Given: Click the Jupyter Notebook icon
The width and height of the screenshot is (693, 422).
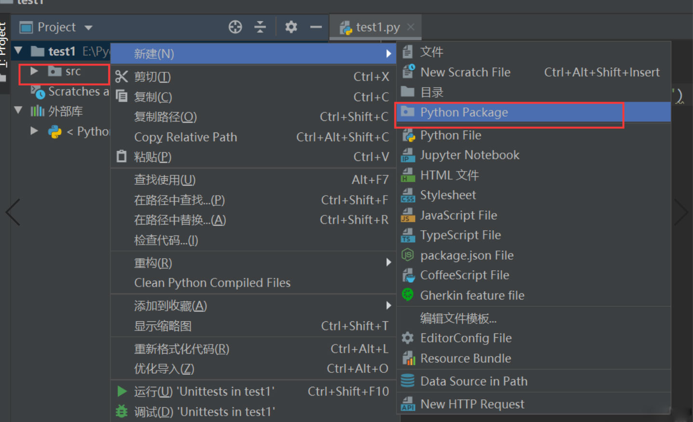Looking at the screenshot, I should click(407, 155).
